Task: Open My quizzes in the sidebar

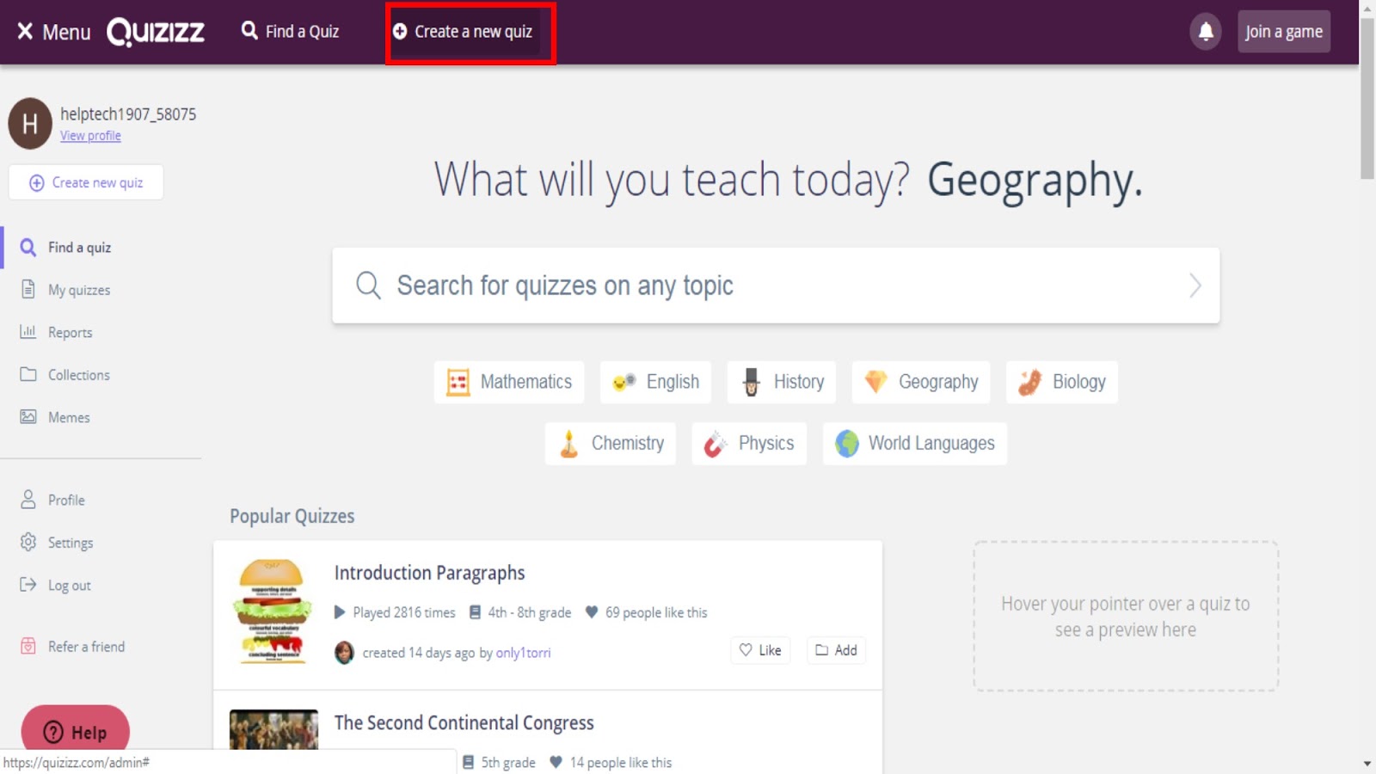Action: point(78,291)
